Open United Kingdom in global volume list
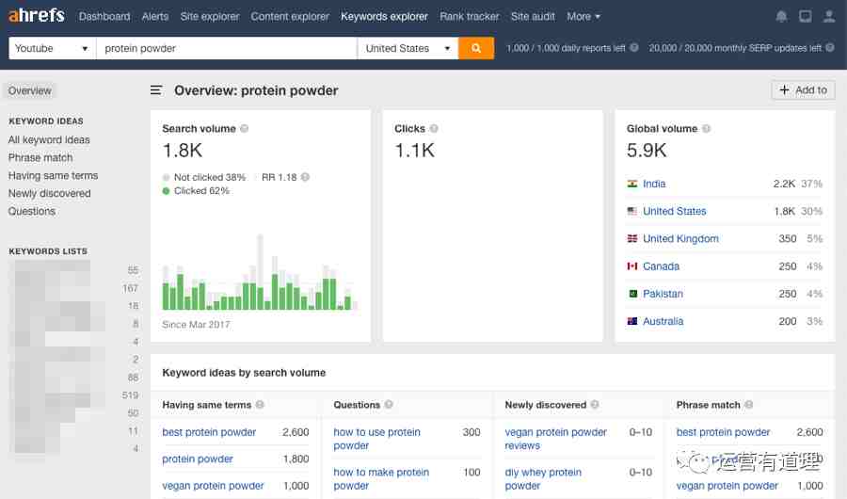The image size is (847, 499). pyautogui.click(x=680, y=239)
